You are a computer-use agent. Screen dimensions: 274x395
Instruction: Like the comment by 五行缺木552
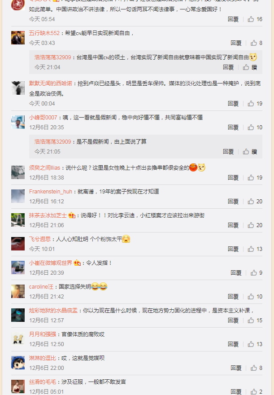point(254,43)
